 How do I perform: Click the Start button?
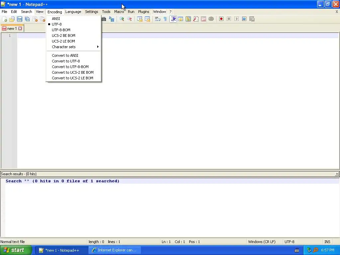click(x=16, y=250)
